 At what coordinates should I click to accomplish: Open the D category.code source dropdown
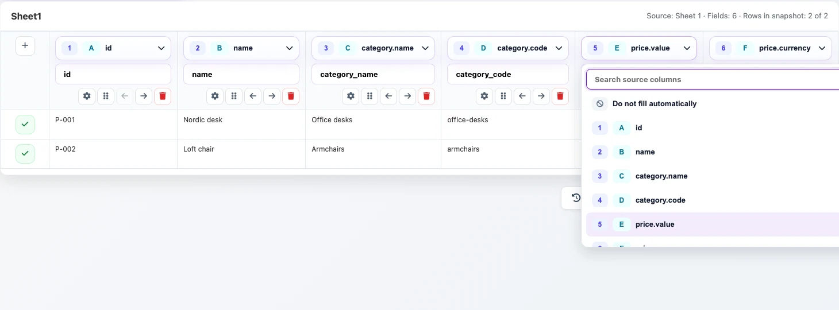point(508,48)
